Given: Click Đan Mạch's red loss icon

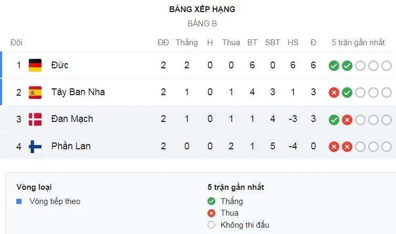Looking at the screenshot, I should [347, 120].
